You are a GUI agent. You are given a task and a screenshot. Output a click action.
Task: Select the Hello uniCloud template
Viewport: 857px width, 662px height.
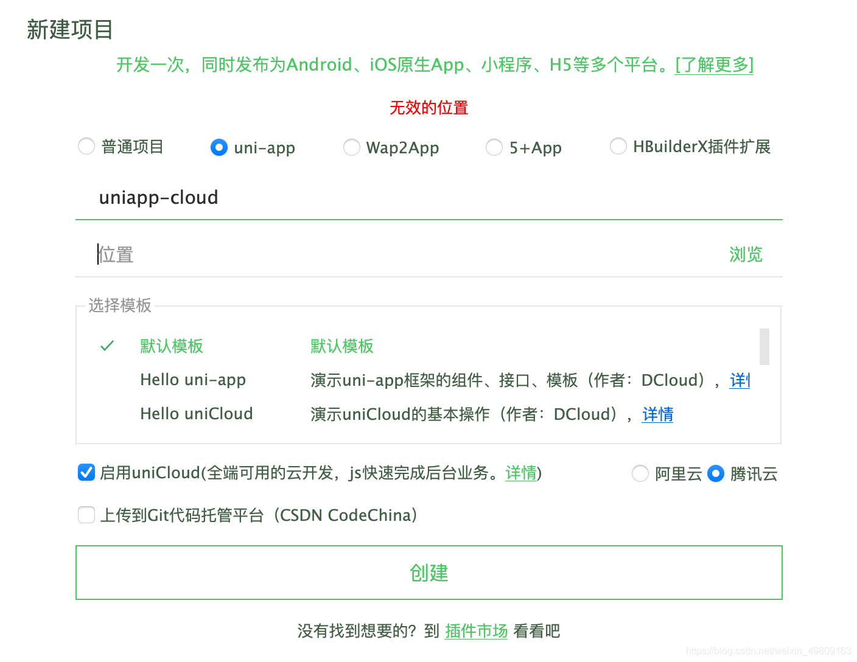tap(196, 414)
